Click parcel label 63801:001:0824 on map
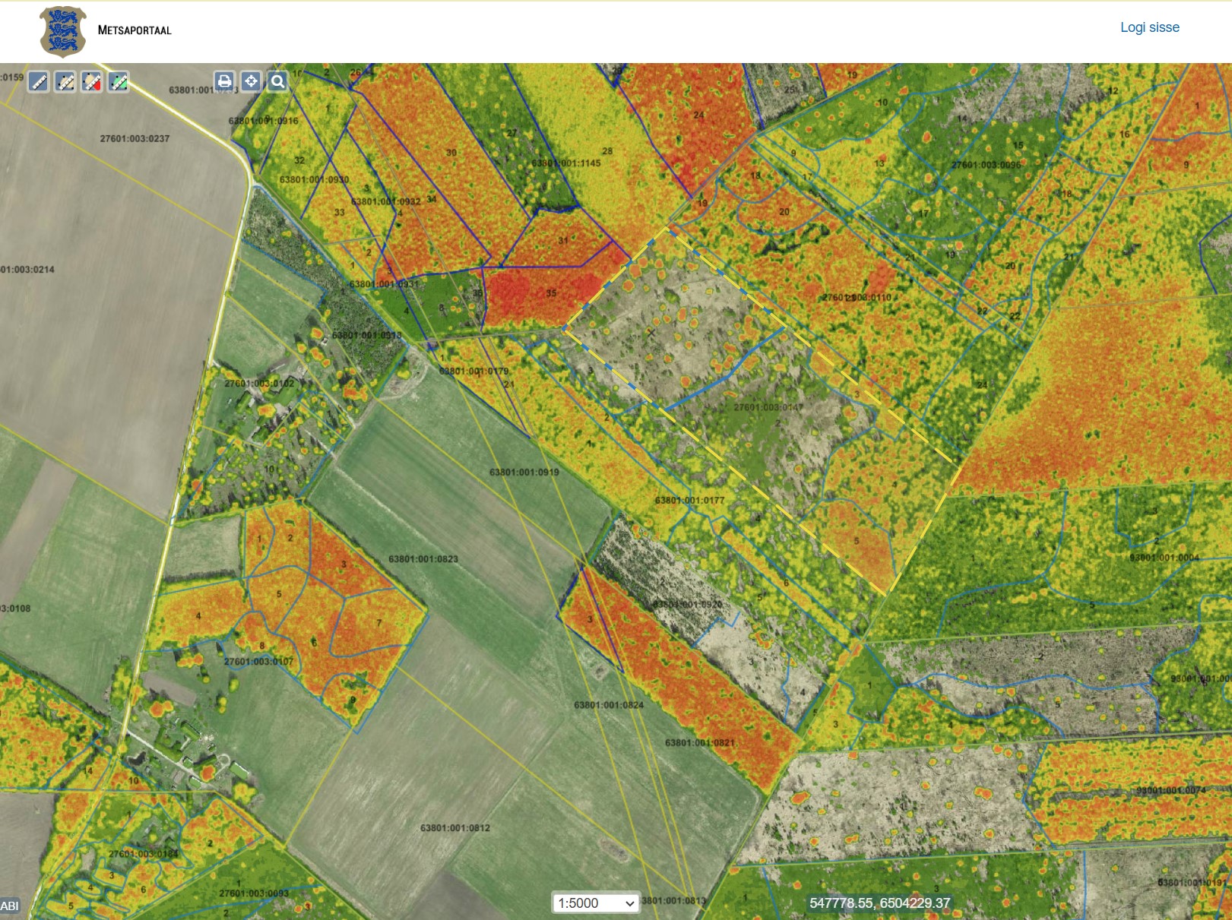Screen dimensions: 1232x920 tap(609, 705)
